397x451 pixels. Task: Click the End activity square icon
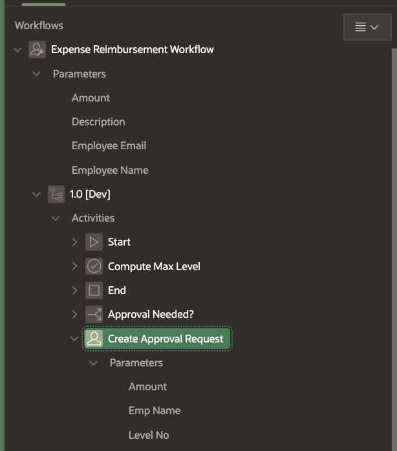click(94, 291)
